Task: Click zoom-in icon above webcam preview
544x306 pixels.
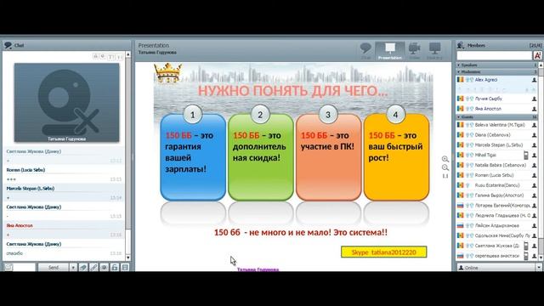Action: coord(96,57)
